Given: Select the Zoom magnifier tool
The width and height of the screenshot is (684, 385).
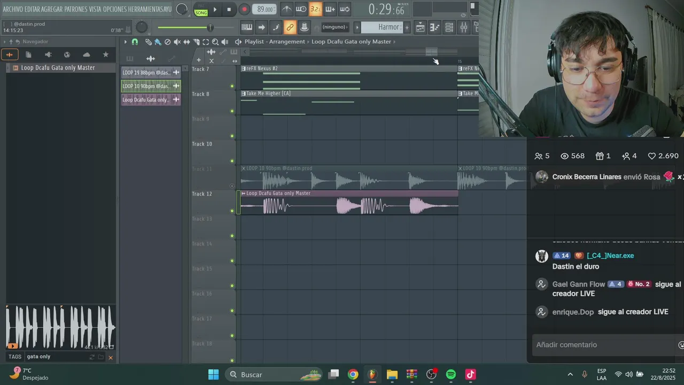Looking at the screenshot, I should click(x=215, y=42).
